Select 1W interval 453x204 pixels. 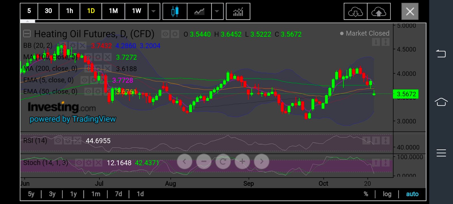(136, 11)
